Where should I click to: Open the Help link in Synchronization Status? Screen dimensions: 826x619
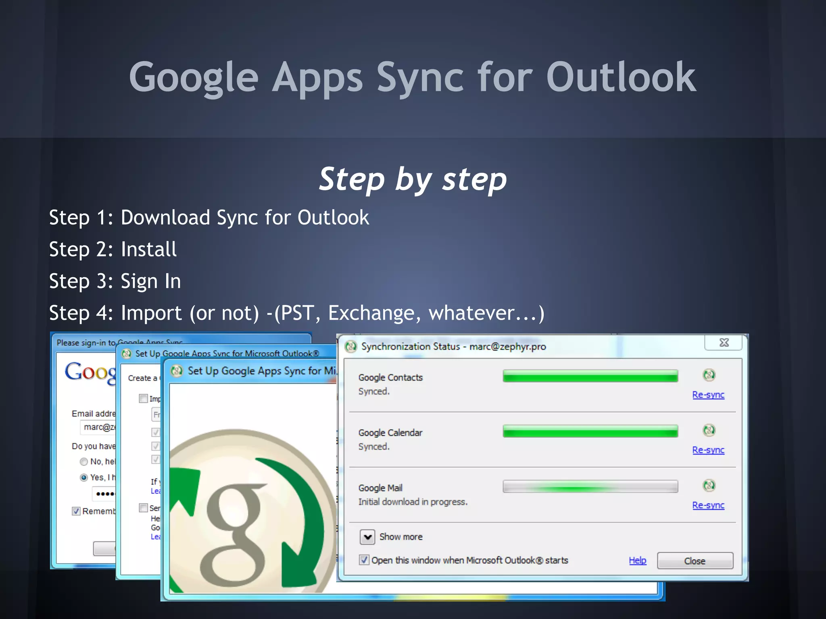coord(637,561)
